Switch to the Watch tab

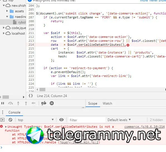point(107,103)
